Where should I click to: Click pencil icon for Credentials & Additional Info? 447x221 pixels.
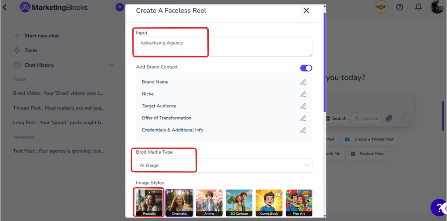click(303, 130)
